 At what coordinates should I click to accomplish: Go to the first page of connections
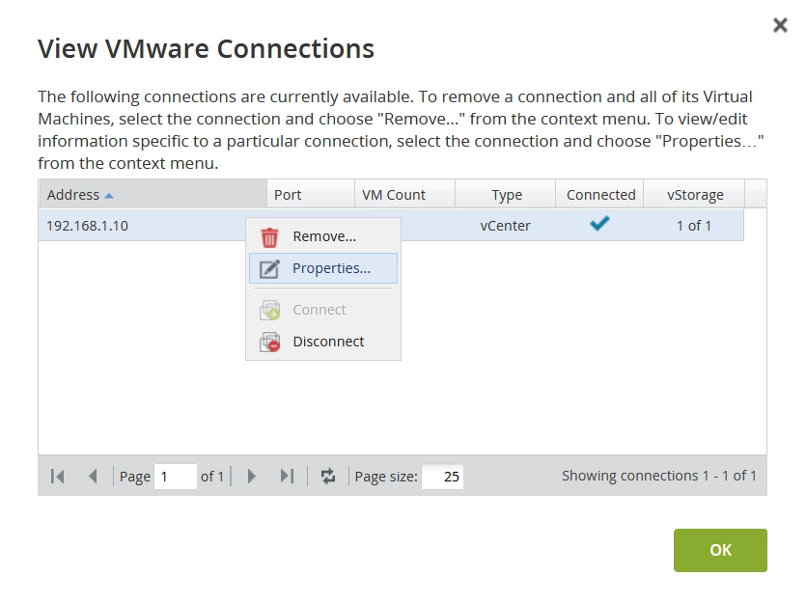pyautogui.click(x=58, y=477)
